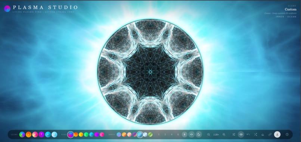Pick the green striped inner palette
Screen dimensions: 301x142
[150, 135]
